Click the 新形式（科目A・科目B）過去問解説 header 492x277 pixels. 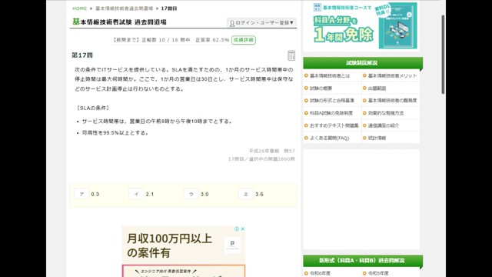[363, 261]
